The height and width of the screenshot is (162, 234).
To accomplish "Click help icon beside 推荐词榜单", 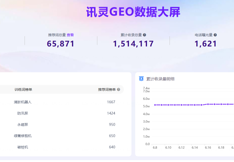I will [x=118, y=89].
